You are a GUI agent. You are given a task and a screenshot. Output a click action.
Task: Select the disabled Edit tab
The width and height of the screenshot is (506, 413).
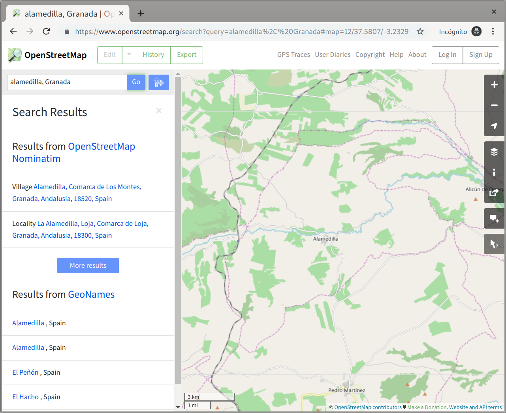pyautogui.click(x=110, y=55)
